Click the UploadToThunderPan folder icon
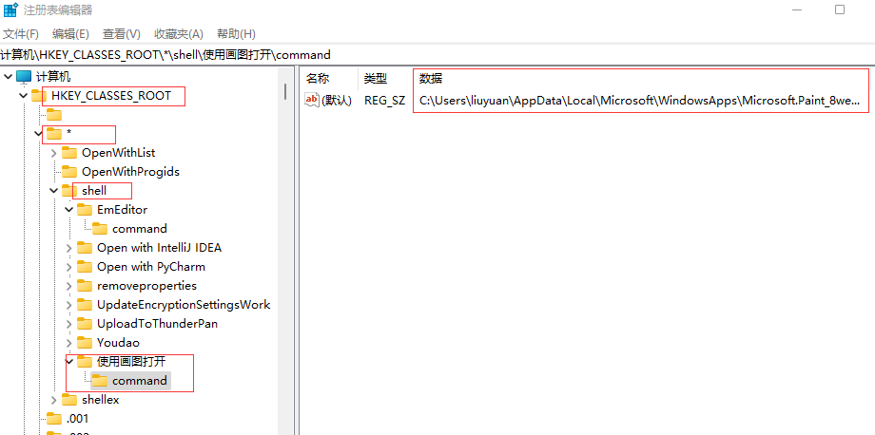This screenshot has height=435, width=875. (x=85, y=324)
